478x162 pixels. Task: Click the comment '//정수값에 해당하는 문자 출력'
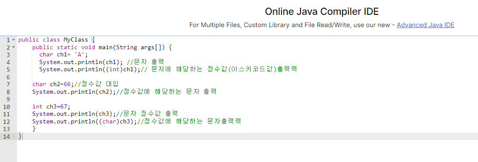click(166, 92)
